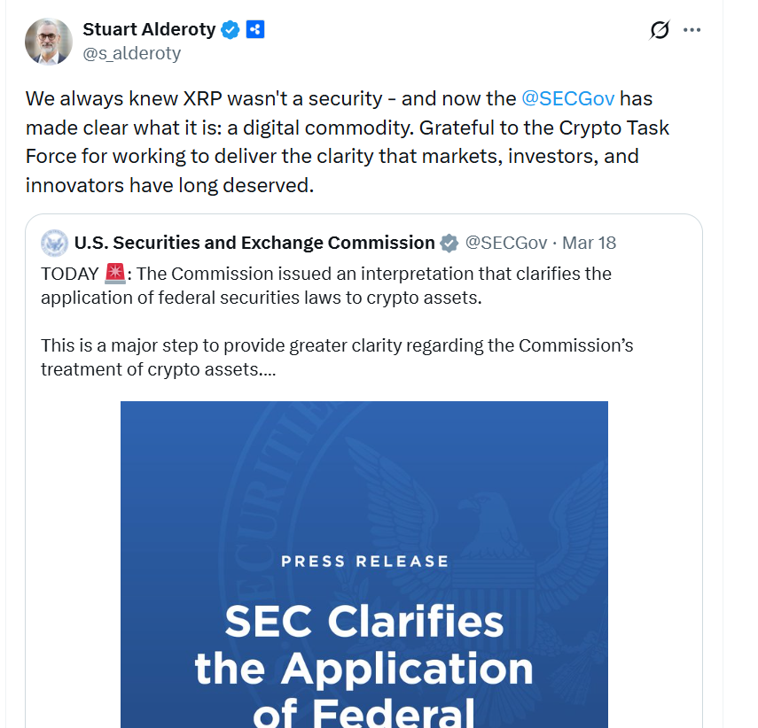758x728 pixels.
Task: Click the three-dot more options icon
Action: point(692,29)
